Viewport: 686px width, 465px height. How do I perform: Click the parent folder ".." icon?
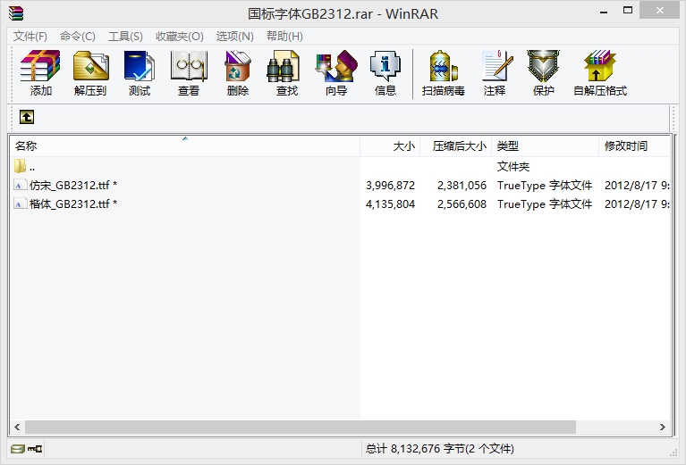click(20, 166)
